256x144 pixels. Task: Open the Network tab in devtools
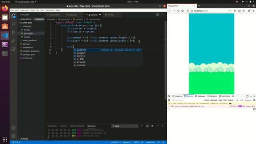[x=212, y=96]
